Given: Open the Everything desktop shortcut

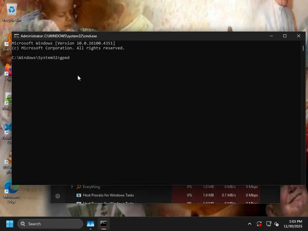Looking at the screenshot, I should point(8,42).
